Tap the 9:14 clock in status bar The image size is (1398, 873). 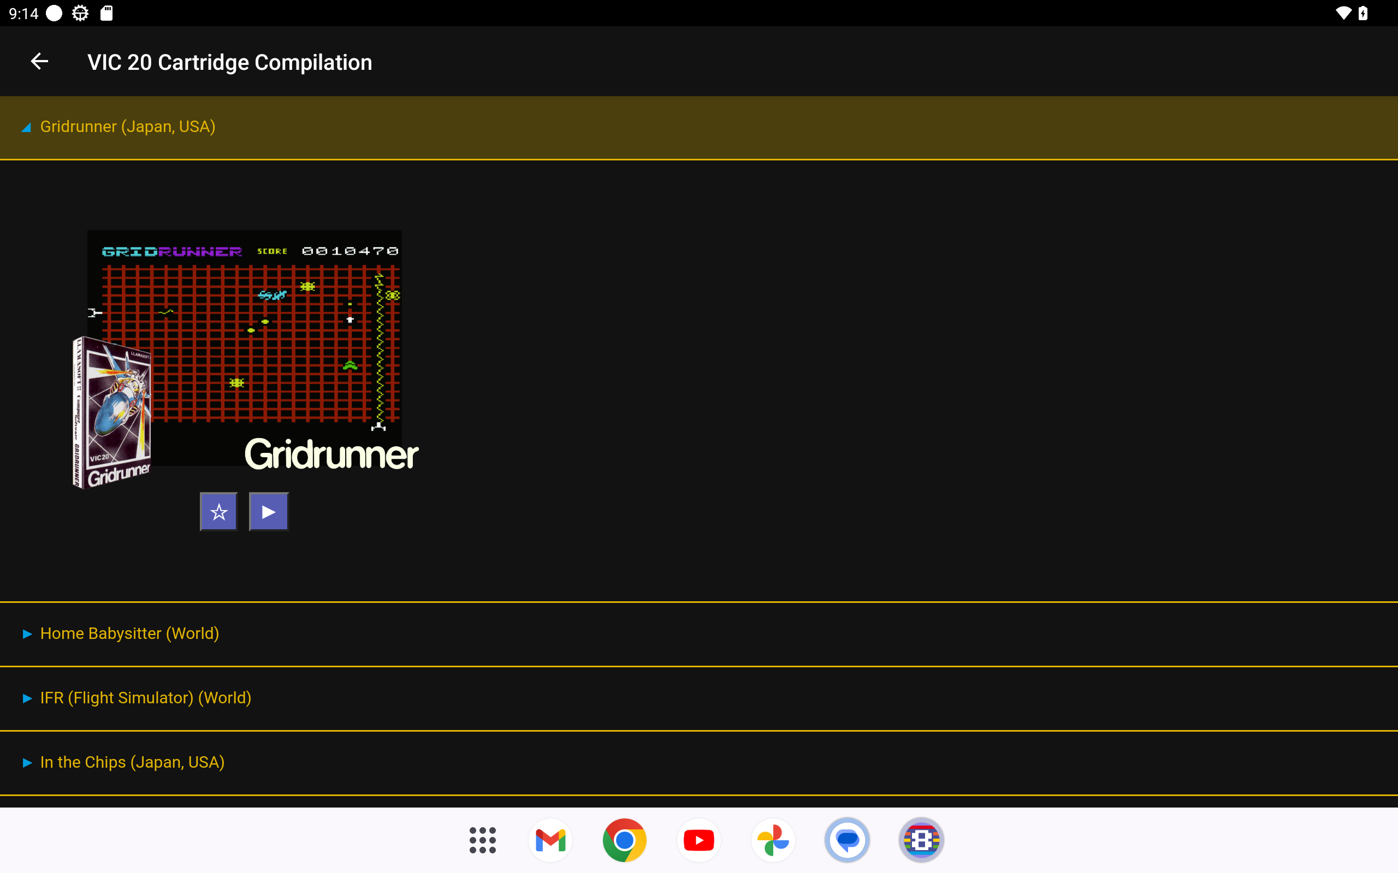pos(23,13)
